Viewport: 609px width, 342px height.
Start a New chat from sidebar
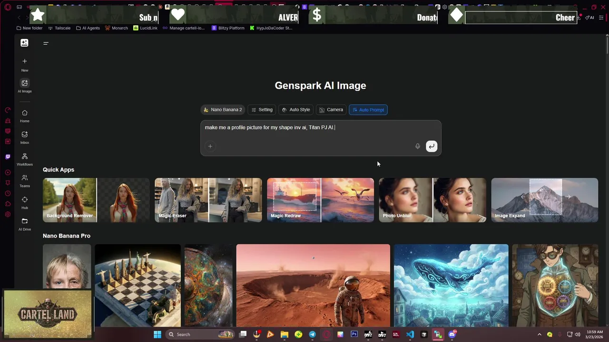pyautogui.click(x=25, y=65)
